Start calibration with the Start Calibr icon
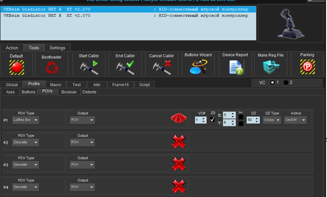 tap(89, 67)
